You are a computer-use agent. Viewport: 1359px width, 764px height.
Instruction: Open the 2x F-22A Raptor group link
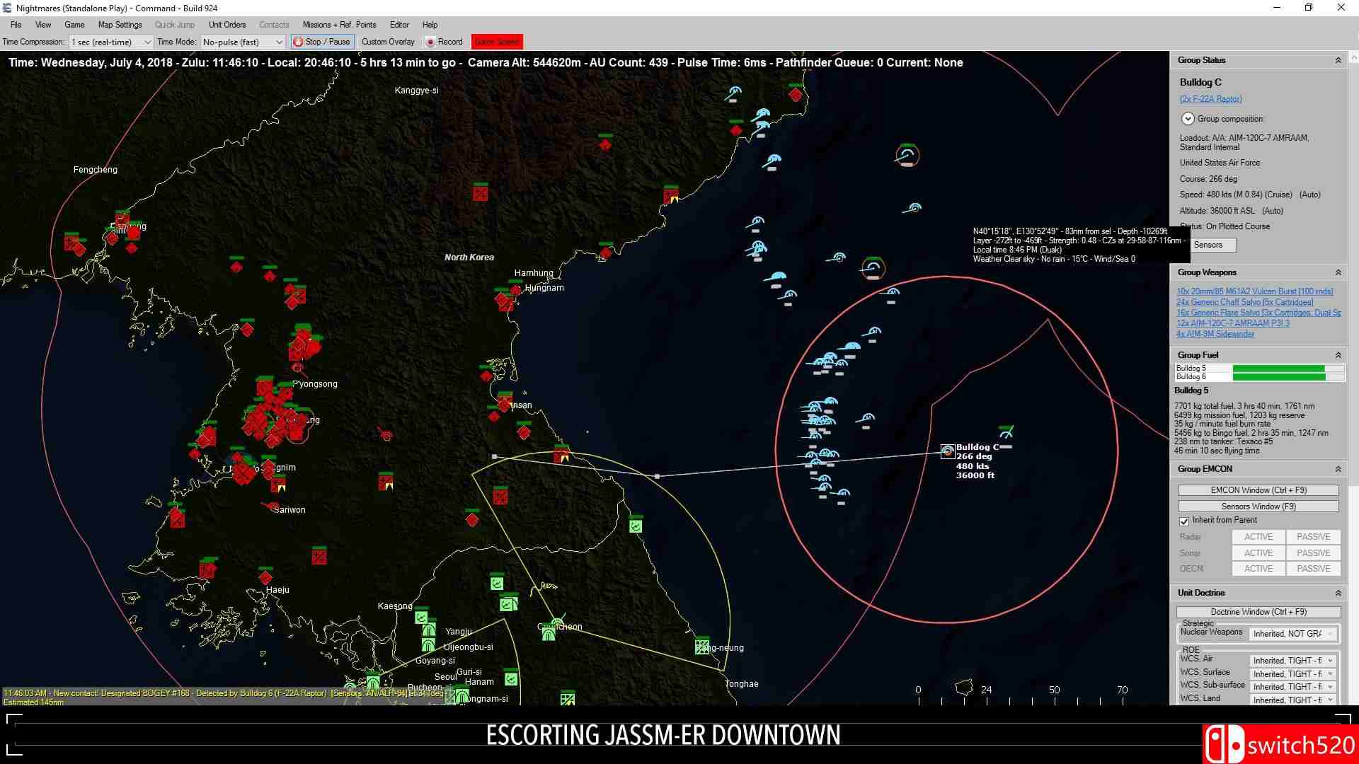[1210, 98]
